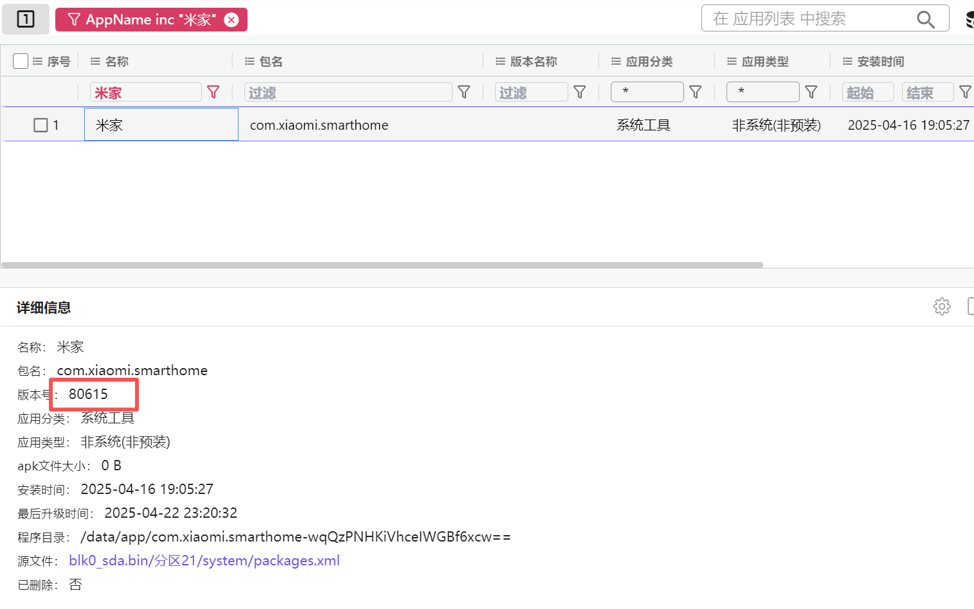This screenshot has width=974, height=609.
Task: Open the 名称 column menu icon
Action: click(95, 62)
